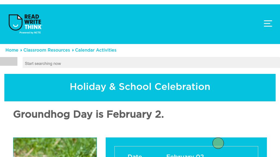Click the 'Groundhog Day is February 2.' heading

pos(89,114)
